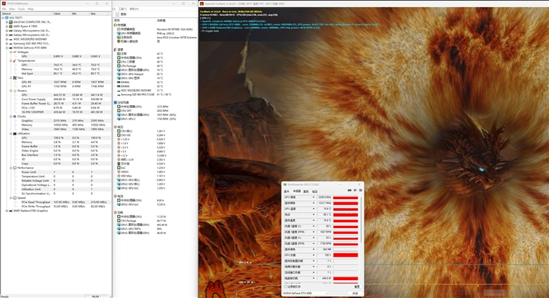Click the 关闭 close button in GPU-Z
The height and width of the screenshot is (298, 549).
tap(355, 293)
